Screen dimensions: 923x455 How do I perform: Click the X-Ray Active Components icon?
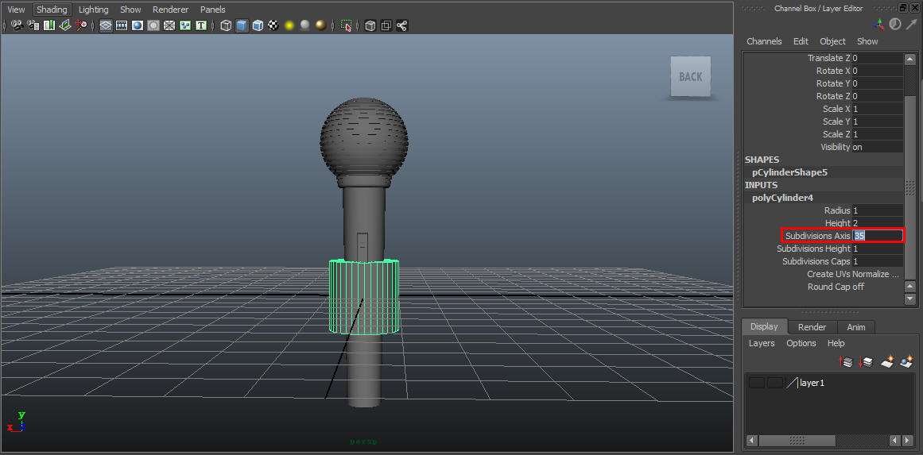386,25
